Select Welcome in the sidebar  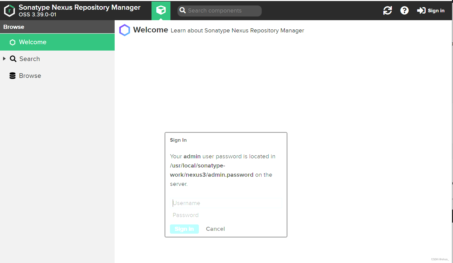pos(57,42)
